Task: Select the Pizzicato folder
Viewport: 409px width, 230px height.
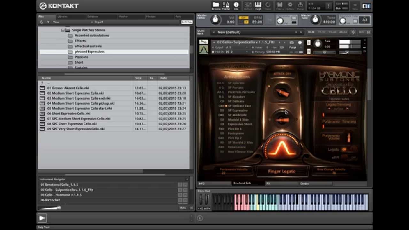Action: pyautogui.click(x=81, y=57)
